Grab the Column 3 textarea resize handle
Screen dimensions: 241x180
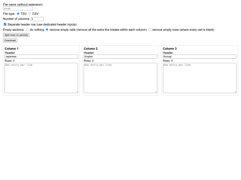pyautogui.click(x=235, y=92)
